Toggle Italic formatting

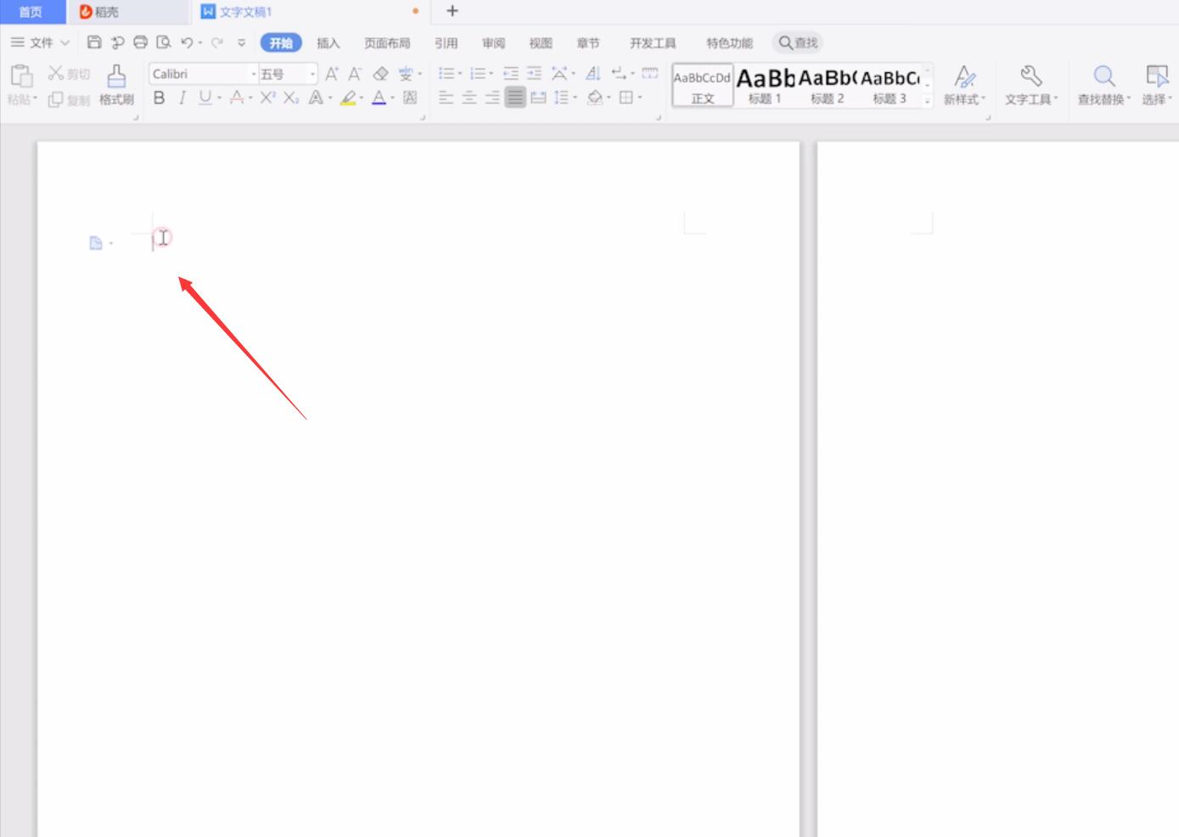click(x=182, y=98)
